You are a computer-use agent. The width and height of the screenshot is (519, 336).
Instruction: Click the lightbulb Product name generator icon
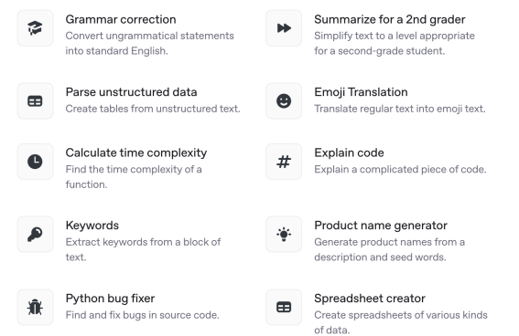284,235
